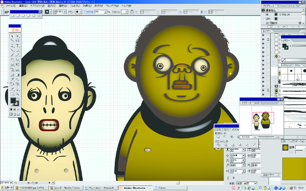Switch to iTunes taskbar button

coord(170,188)
